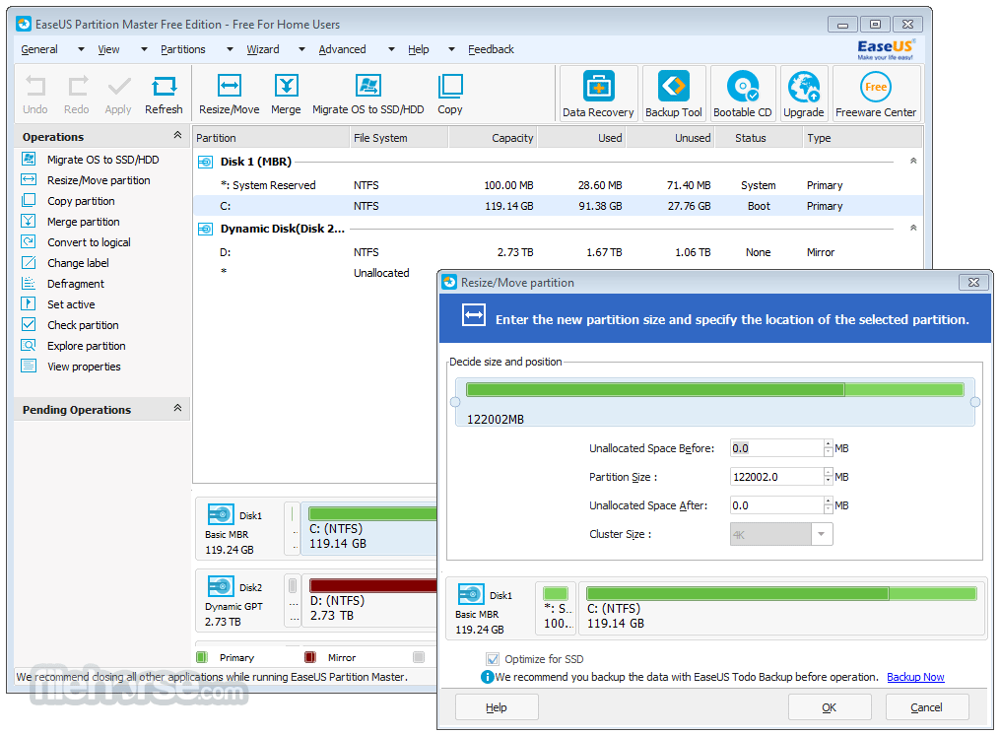Screen dimensions: 1000x735
Task: Open the Cluster Size dropdown
Action: point(822,534)
